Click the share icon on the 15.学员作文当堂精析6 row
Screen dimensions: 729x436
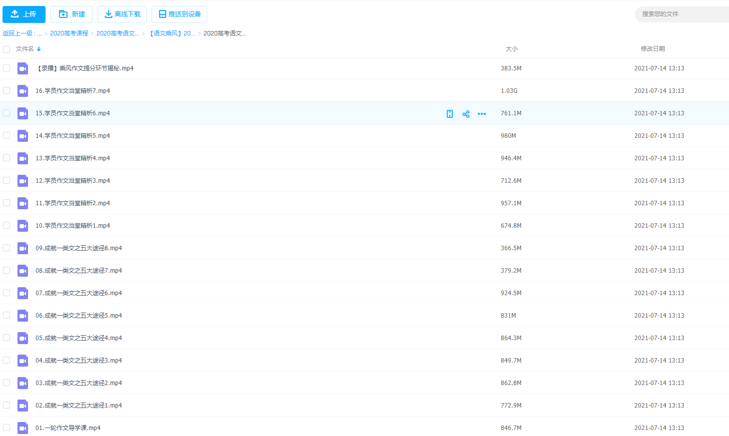pos(466,114)
